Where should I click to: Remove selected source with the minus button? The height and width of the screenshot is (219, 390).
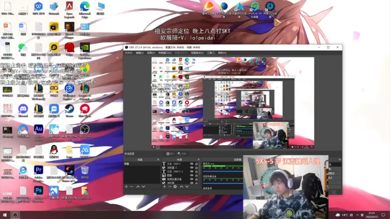pos(170,186)
